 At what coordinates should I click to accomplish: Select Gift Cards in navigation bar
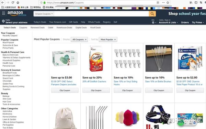[x=73, y=22]
